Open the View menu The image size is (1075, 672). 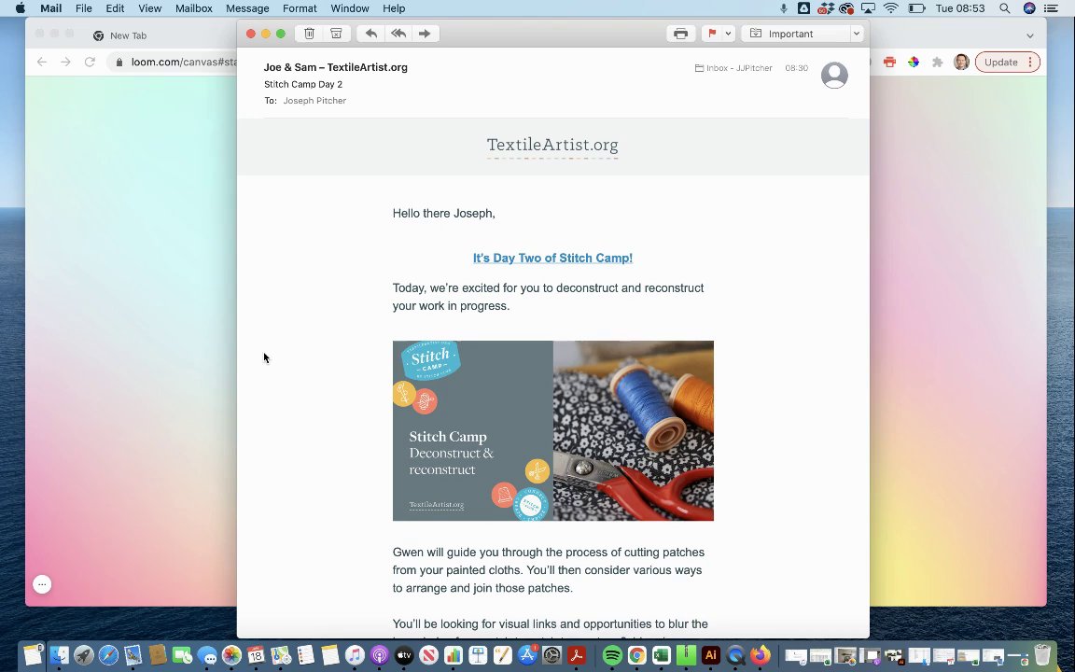click(149, 8)
